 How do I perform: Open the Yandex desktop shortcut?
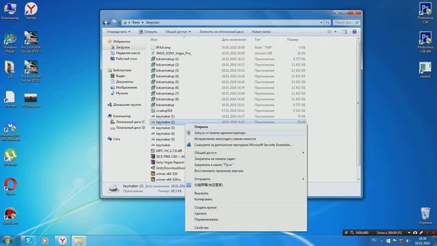(31, 11)
